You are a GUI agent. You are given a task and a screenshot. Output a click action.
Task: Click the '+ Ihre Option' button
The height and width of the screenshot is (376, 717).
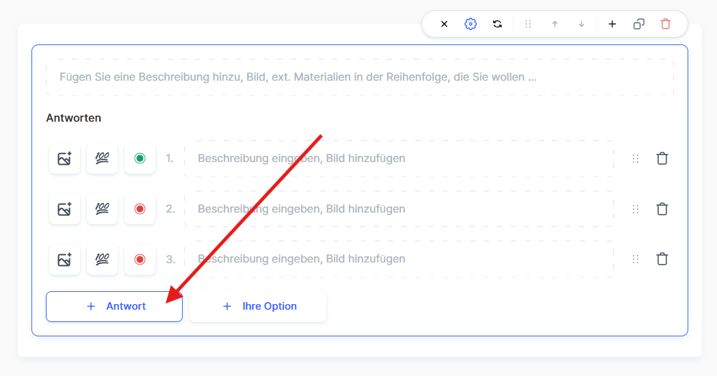pyautogui.click(x=258, y=306)
